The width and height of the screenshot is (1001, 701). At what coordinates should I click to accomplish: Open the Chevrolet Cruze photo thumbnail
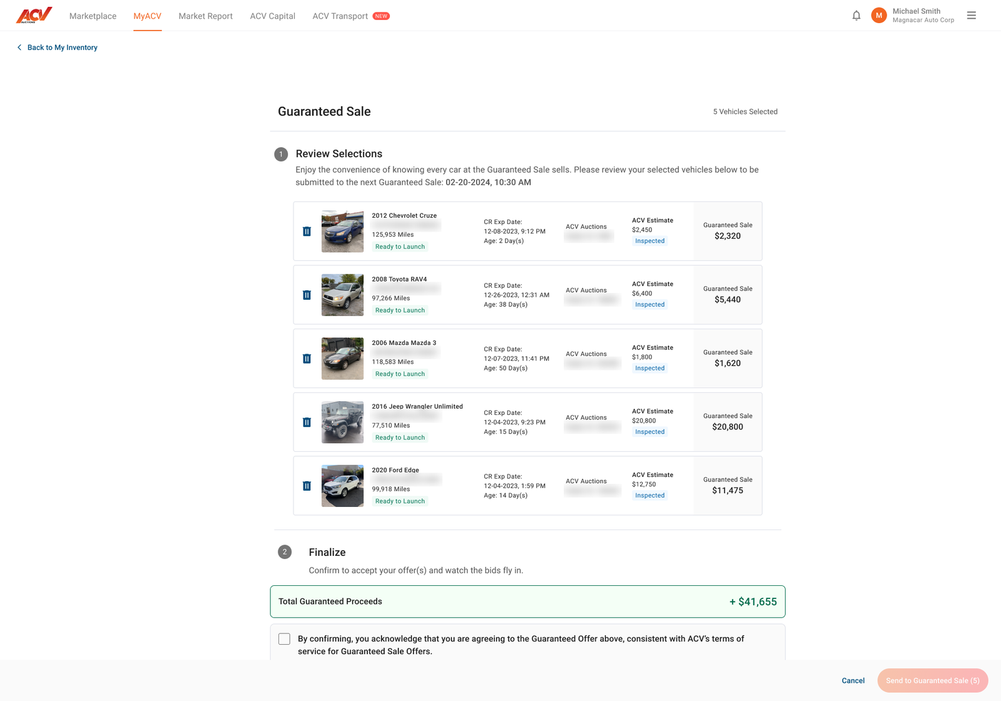342,232
